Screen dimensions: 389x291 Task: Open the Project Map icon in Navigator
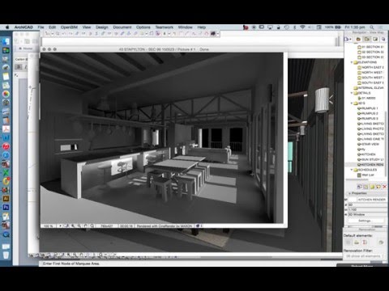point(358,40)
